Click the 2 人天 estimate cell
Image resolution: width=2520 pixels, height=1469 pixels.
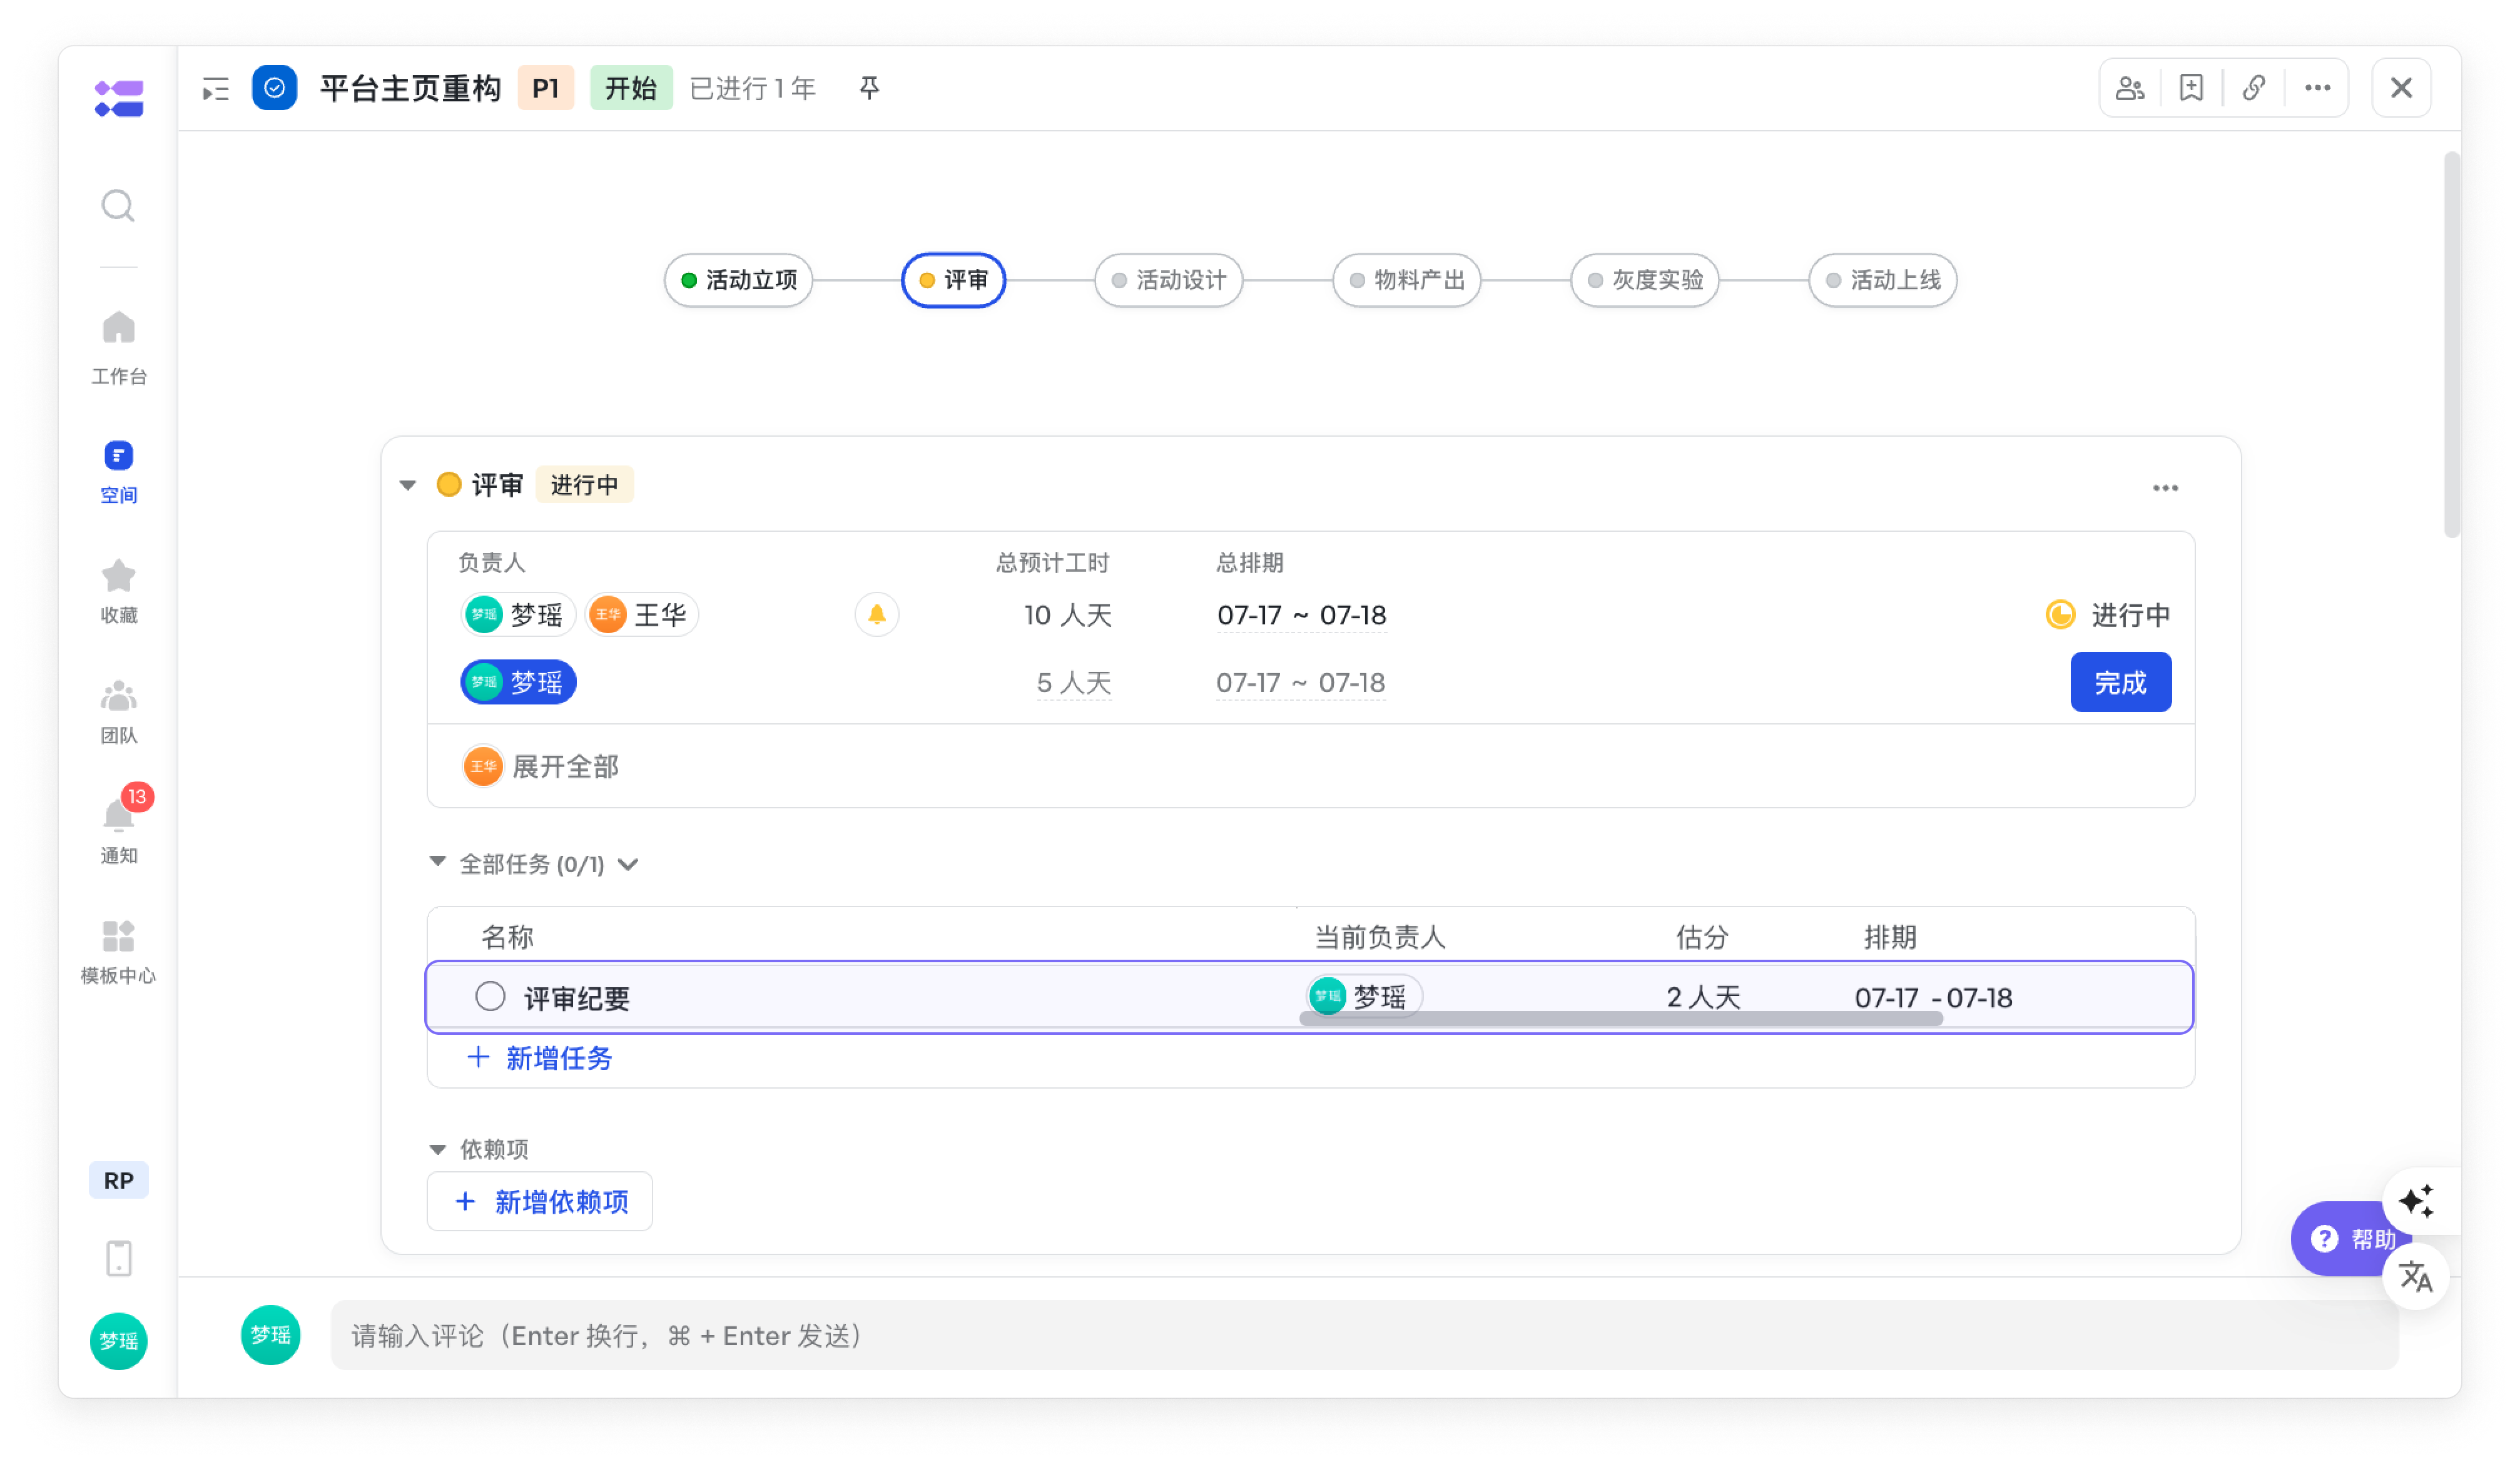coord(1703,997)
